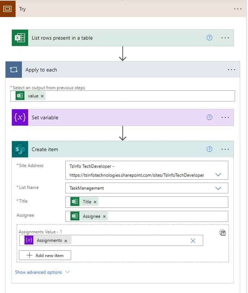Click the Assignee input field
The image size is (248, 293).
pos(147,216)
